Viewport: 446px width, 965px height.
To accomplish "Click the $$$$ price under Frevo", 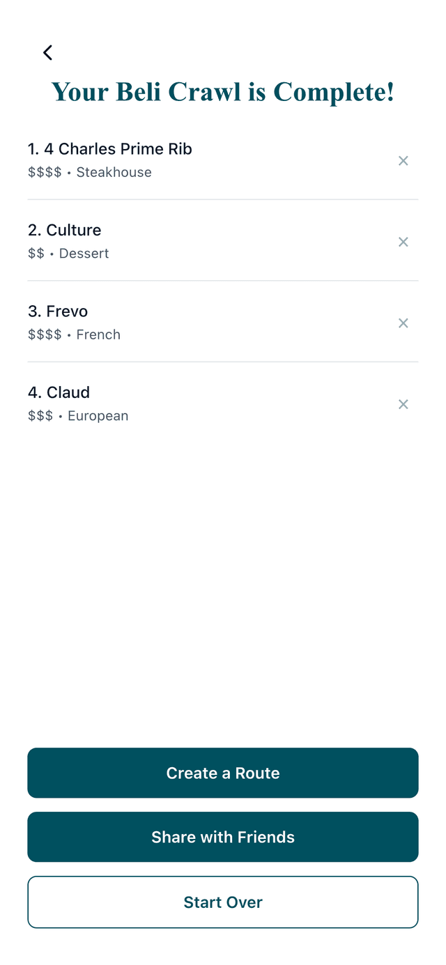I will 45,334.
